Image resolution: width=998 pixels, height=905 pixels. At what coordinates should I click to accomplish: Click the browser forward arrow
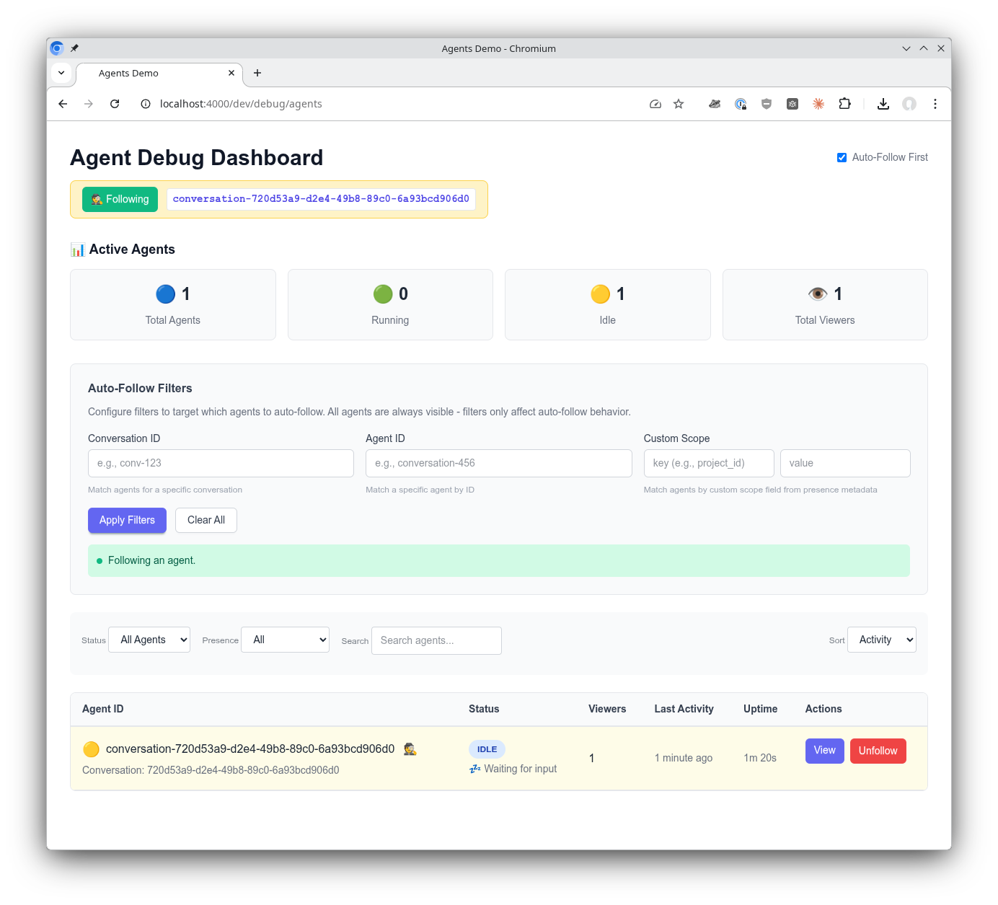[89, 104]
